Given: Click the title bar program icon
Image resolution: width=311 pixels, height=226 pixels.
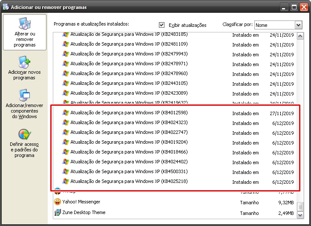Looking at the screenshot, I should (x=6, y=7).
